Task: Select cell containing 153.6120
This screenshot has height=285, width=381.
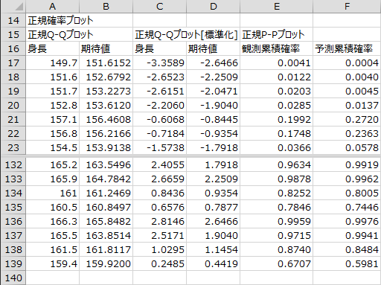Action: (106, 105)
